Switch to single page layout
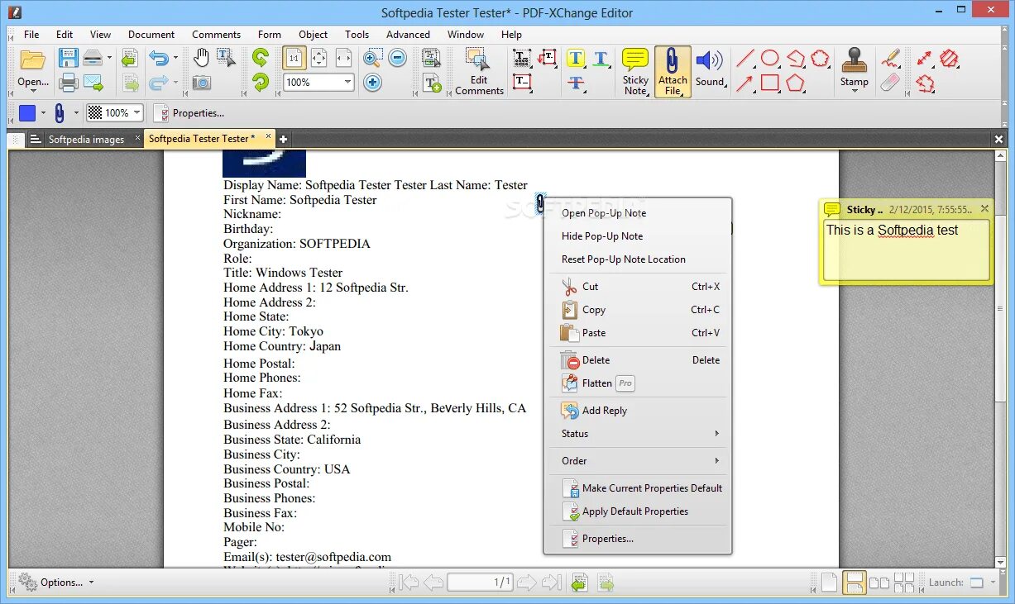The height and width of the screenshot is (604, 1015). click(829, 583)
